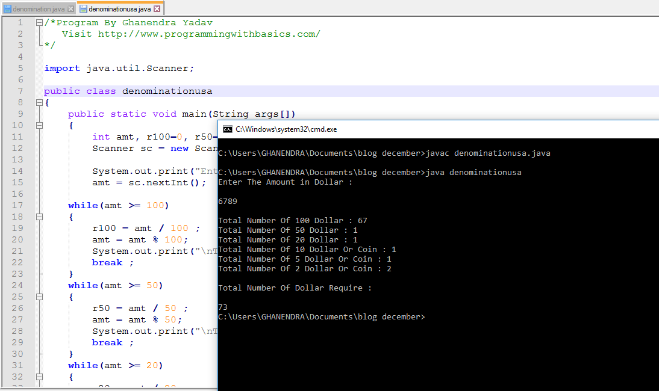Click 'r50 = amt / 50 ;' statement
The height and width of the screenshot is (391, 659).
[140, 309]
